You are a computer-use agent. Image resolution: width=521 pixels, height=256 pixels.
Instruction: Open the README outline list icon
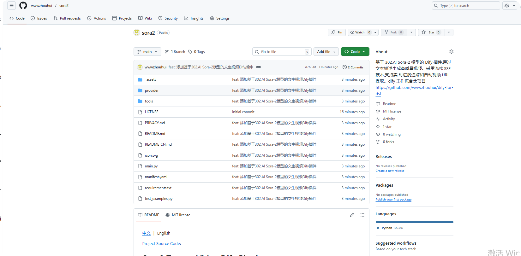tap(362, 215)
